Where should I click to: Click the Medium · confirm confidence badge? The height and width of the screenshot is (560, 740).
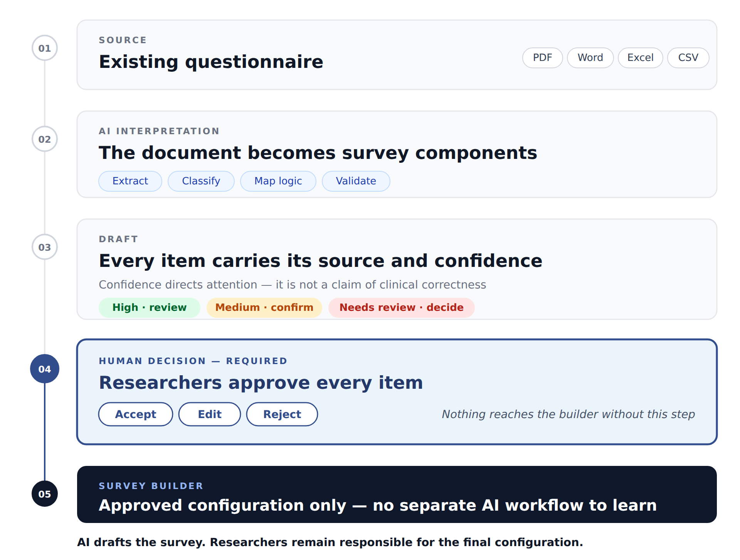pyautogui.click(x=264, y=308)
